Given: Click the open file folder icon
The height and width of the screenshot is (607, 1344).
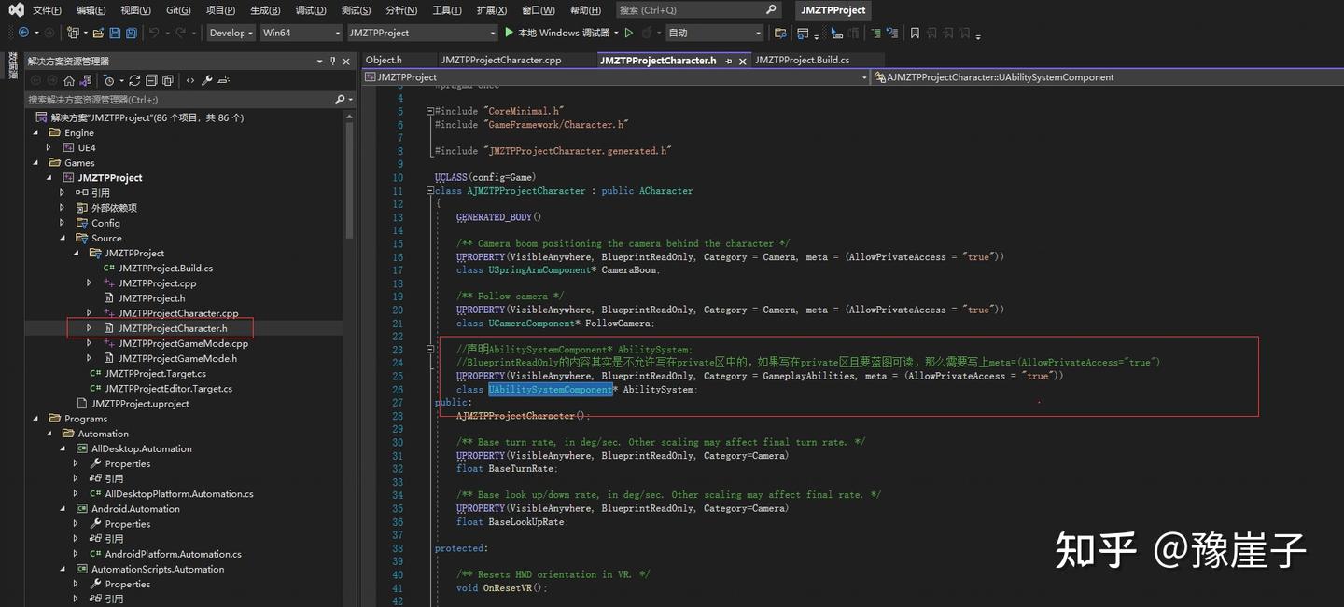Looking at the screenshot, I should pos(98,33).
